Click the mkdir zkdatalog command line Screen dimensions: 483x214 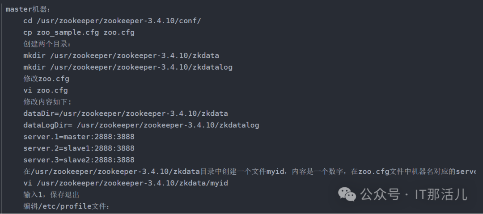click(128, 67)
